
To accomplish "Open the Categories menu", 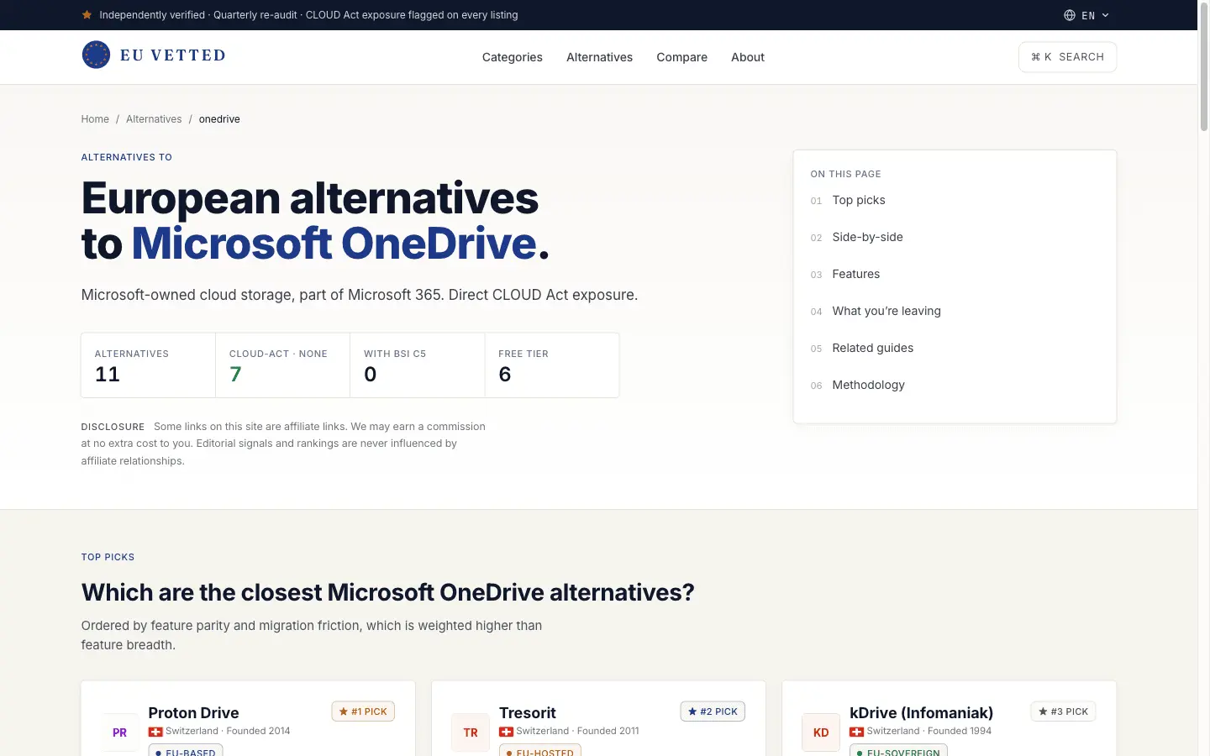I will (x=513, y=57).
